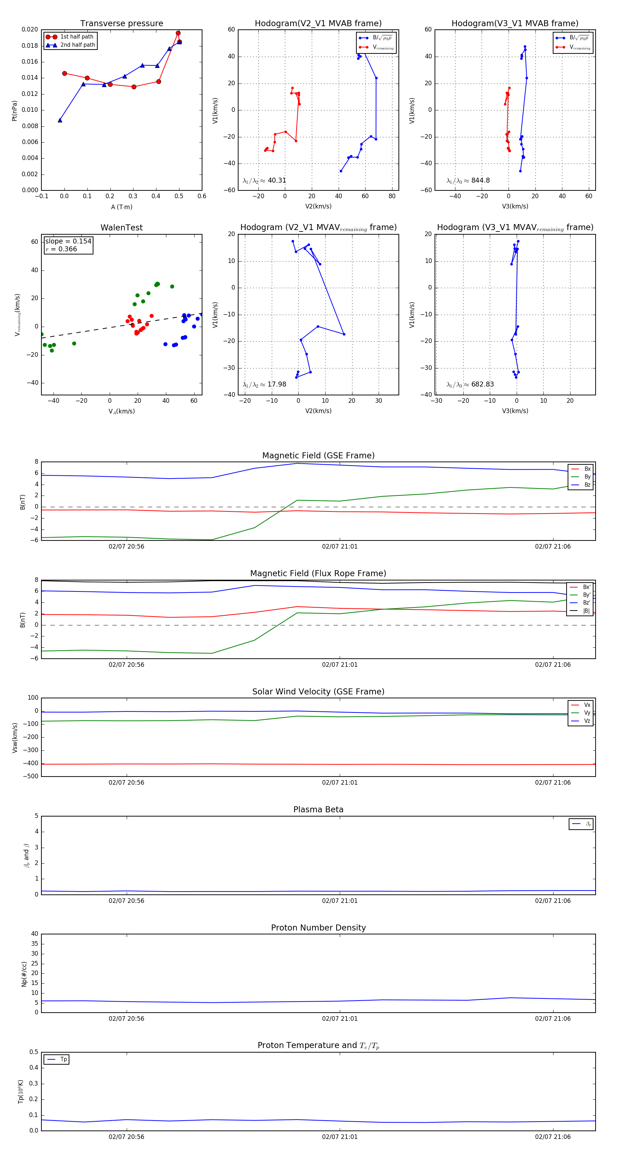Screen dimensions: 637x1168
Task: Click the λ1/λ2 ≈ 17.98 annotation
Action: (x=264, y=384)
